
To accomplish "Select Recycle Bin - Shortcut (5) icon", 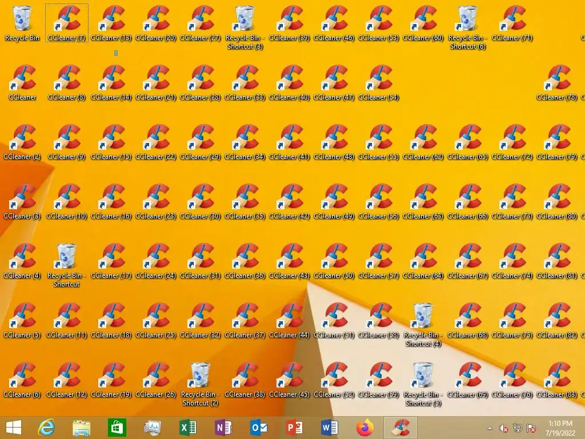I will [423, 384].
